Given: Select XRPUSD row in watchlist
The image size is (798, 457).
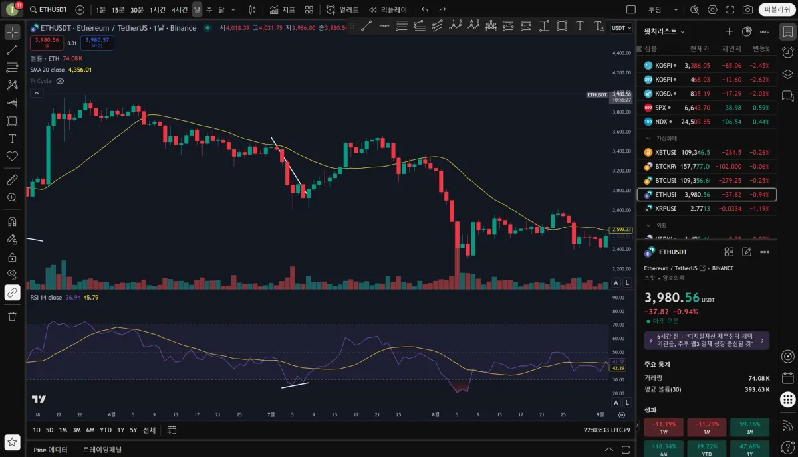Looking at the screenshot, I should 706,209.
